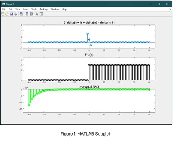Screen dimensions: 173x141
Task: Select the title "3*delta(n+1) + delta(n) - delta(n-1)"
Action: point(89,23)
